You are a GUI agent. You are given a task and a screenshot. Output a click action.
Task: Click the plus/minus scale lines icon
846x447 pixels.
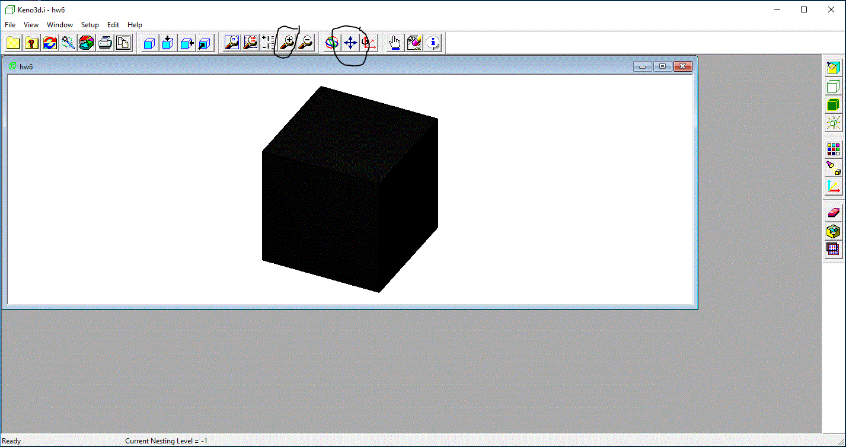(269, 43)
